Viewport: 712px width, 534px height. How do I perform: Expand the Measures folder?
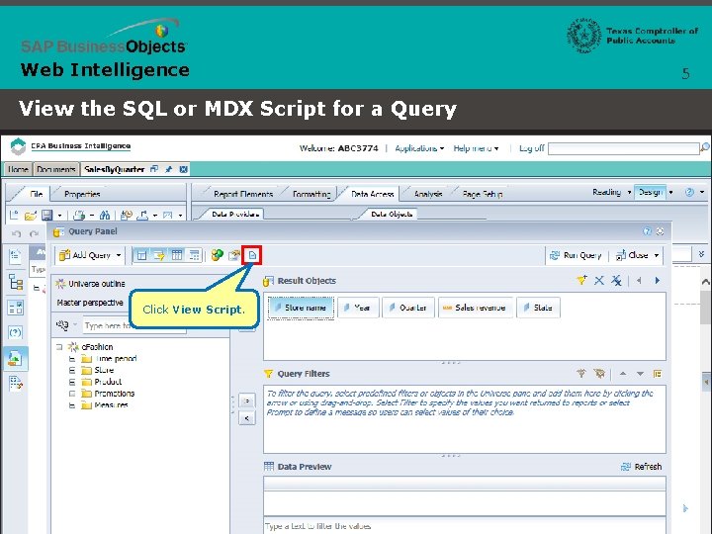tap(72, 405)
